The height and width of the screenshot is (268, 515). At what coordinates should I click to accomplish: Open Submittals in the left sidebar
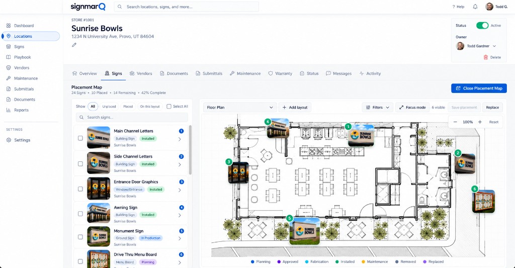tap(24, 88)
